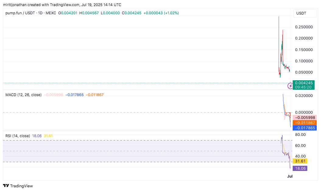The width and height of the screenshot is (321, 191).
Task: Click the -0.017865 value in MACD legend
Action: [75, 95]
